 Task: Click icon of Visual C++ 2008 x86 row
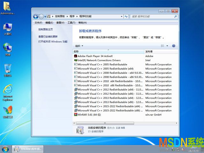coord(76,77)
